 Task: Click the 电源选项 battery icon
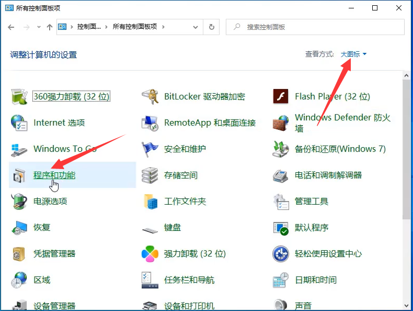(19, 201)
